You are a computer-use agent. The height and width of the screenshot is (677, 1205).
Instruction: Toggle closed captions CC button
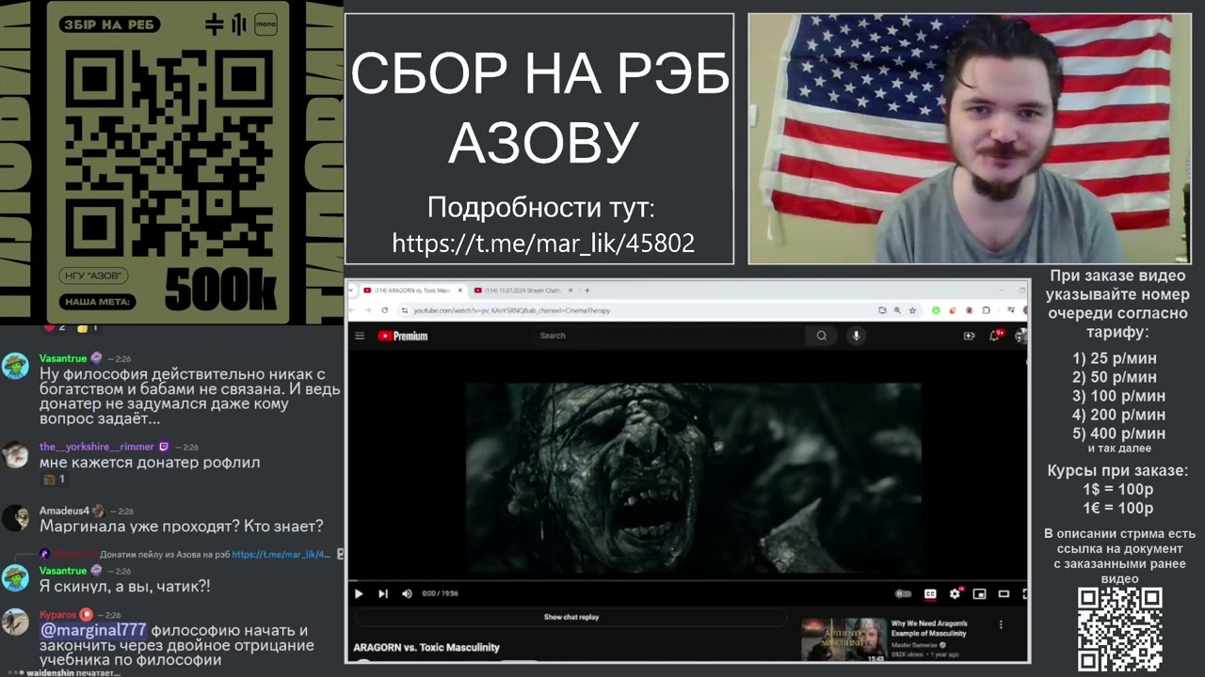tap(930, 593)
